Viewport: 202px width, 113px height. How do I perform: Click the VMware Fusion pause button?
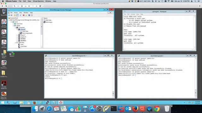click(2, 6)
